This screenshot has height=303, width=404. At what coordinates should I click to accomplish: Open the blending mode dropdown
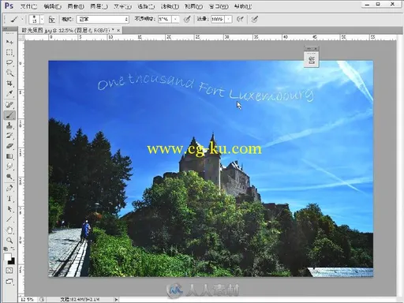tap(103, 19)
